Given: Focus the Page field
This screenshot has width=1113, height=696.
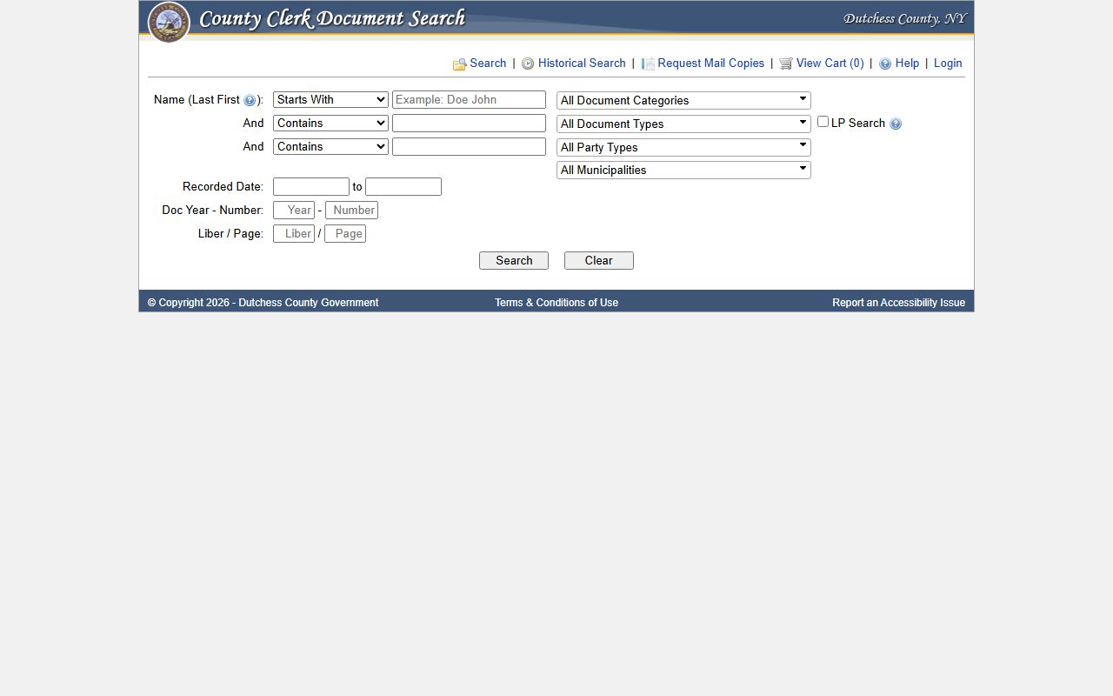Looking at the screenshot, I should pos(345,233).
